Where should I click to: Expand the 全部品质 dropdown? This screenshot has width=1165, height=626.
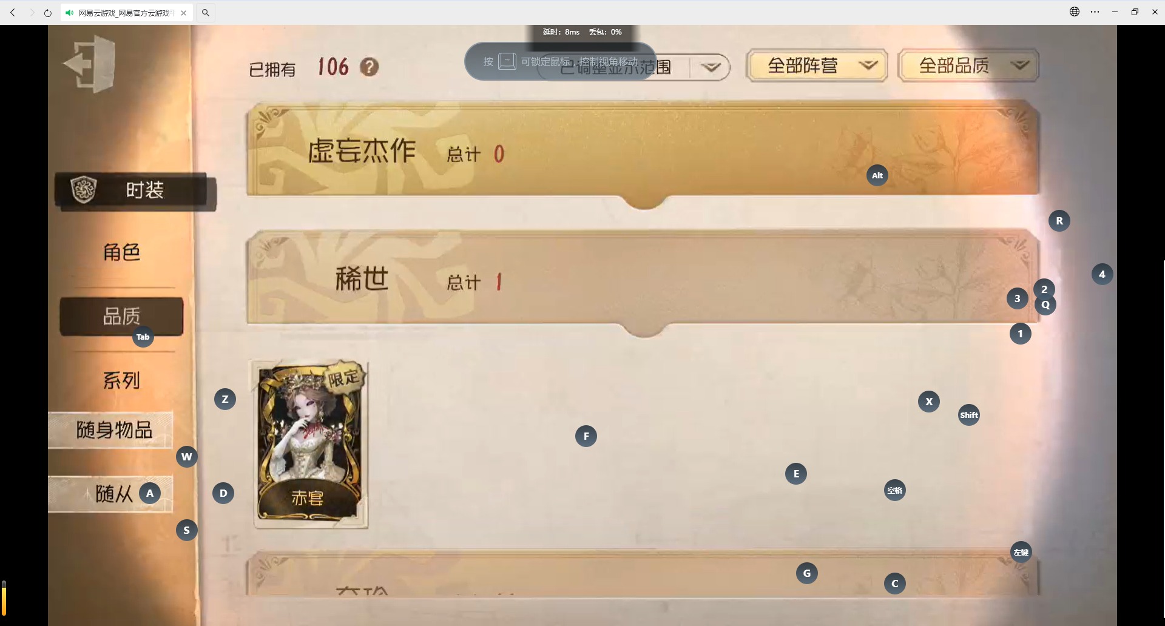point(968,66)
